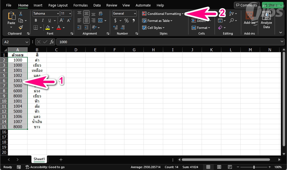
Task: Click Accessibility: Good to go
Action: [45, 167]
